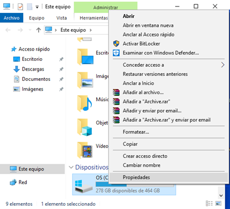Open recent locations dropdown arrow
The height and width of the screenshot is (209, 230).
point(30,30)
